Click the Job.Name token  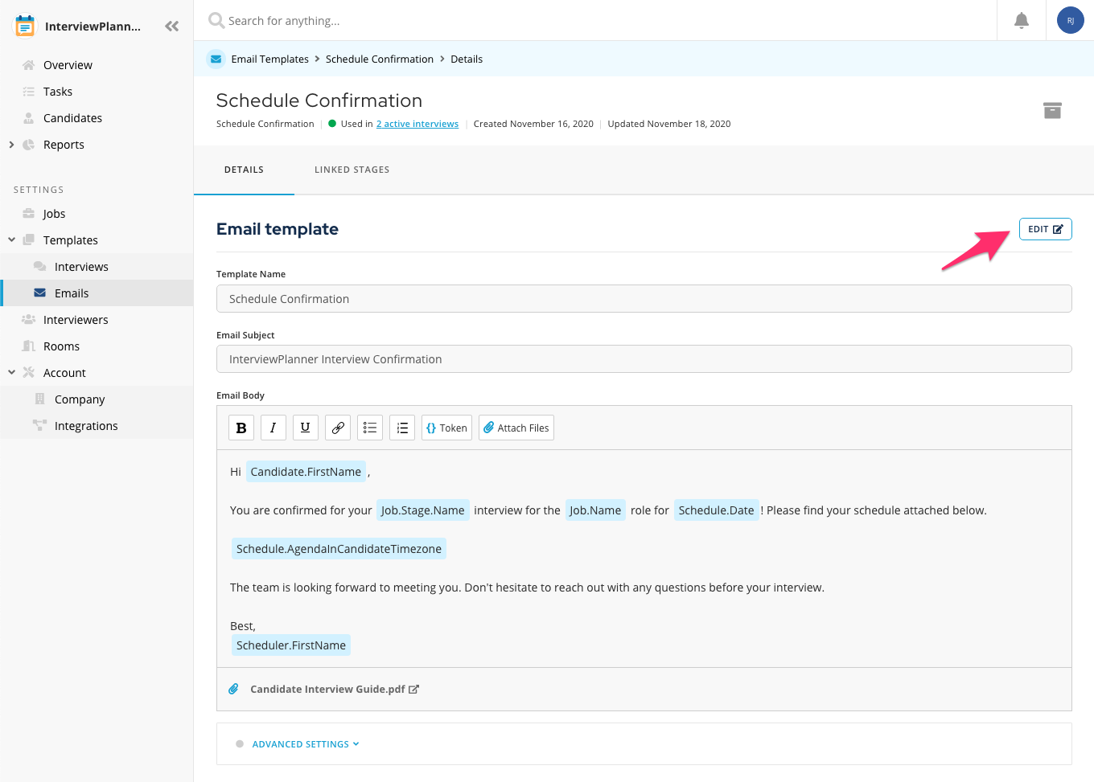coord(595,510)
